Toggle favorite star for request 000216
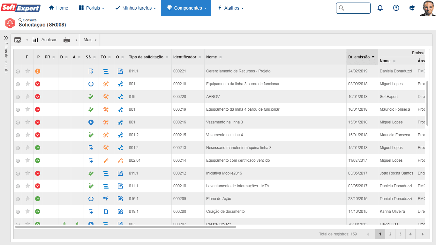Image resolution: width=436 pixels, height=245 pixels. tap(28, 122)
